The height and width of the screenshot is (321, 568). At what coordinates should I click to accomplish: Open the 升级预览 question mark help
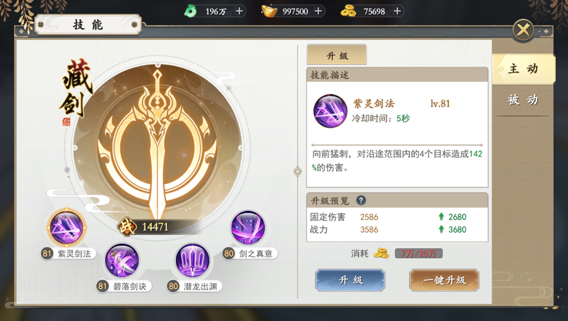click(360, 200)
